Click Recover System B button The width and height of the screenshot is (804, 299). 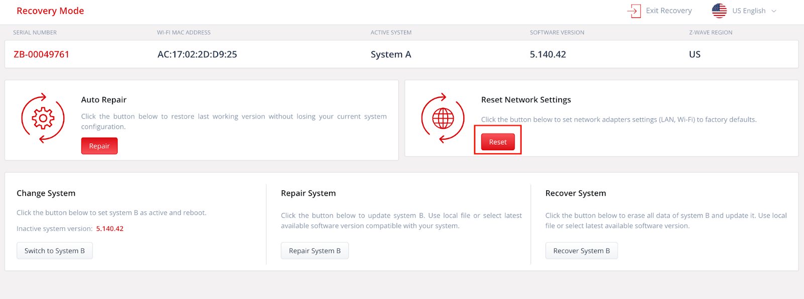[581, 250]
